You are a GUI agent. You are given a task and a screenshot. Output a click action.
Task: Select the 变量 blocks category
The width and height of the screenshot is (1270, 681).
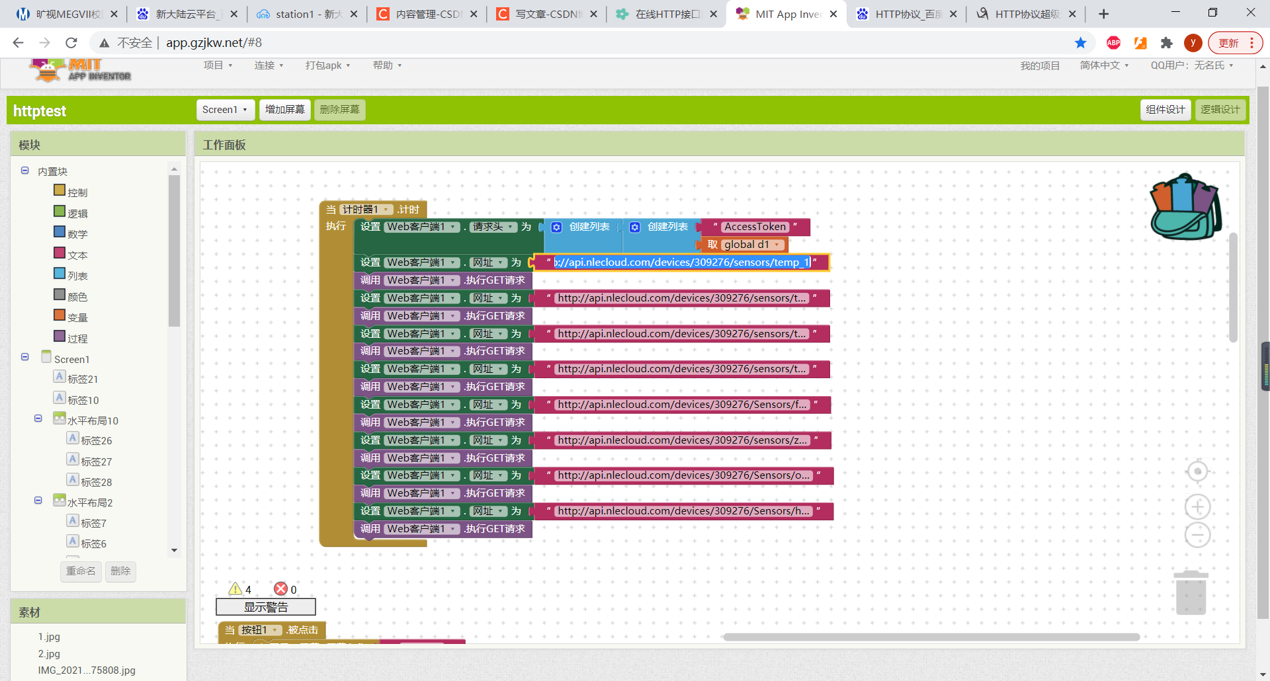point(70,317)
